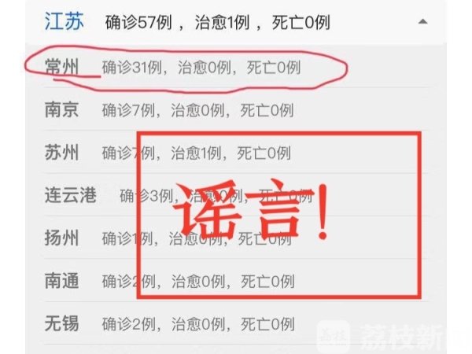Open the 连云港 city name

click(x=71, y=195)
